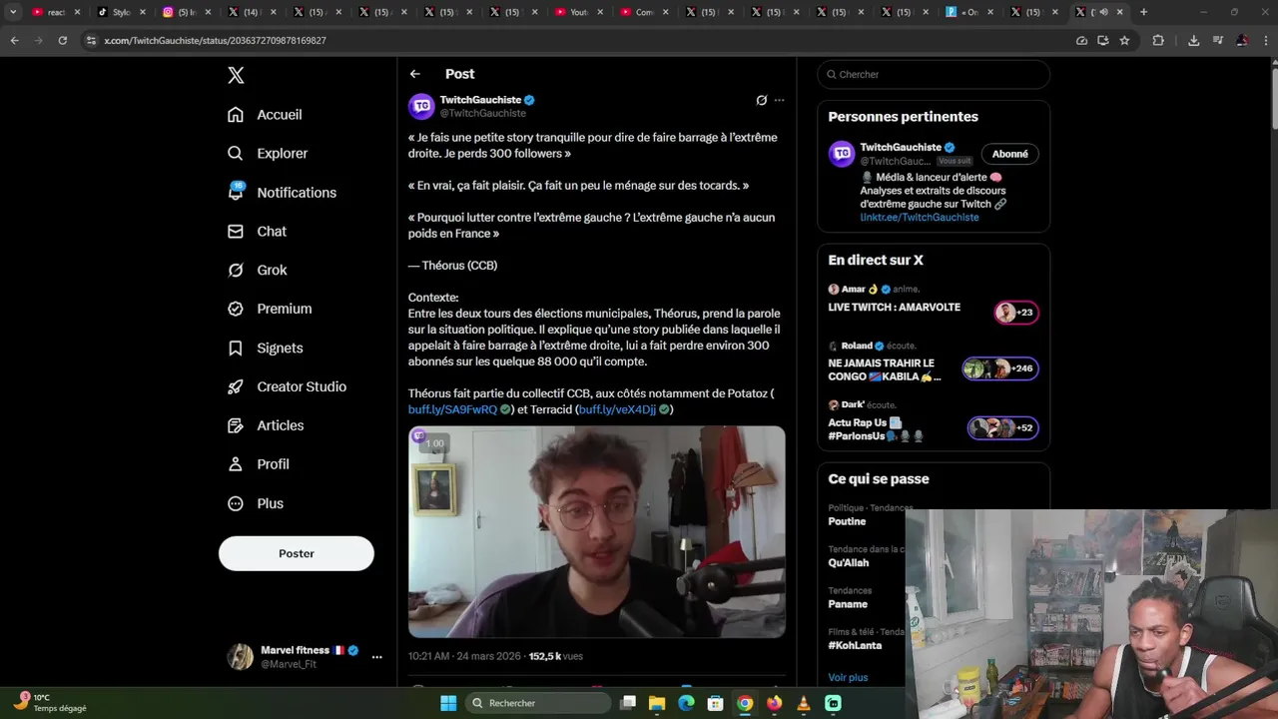
Task: Click the back arrow next to Post
Action: (x=415, y=74)
